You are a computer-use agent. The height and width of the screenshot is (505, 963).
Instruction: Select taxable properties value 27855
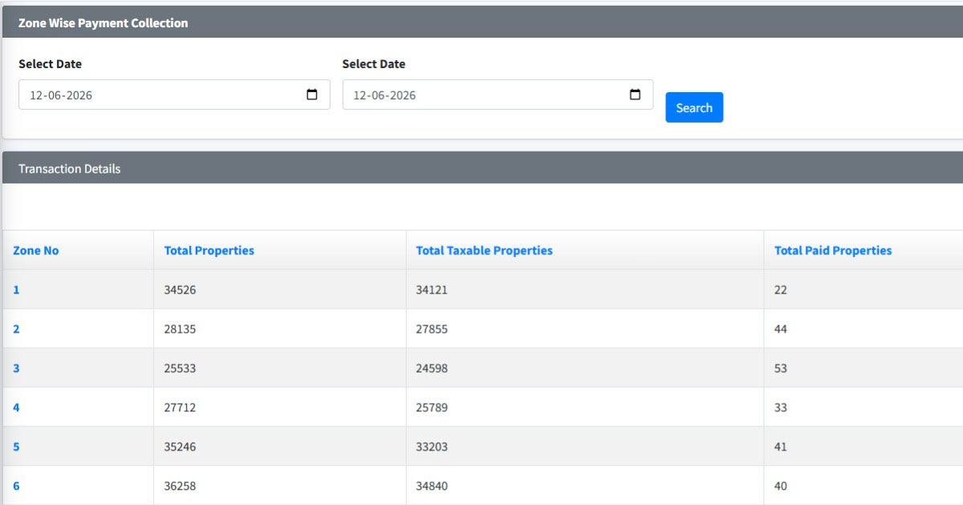click(x=432, y=329)
